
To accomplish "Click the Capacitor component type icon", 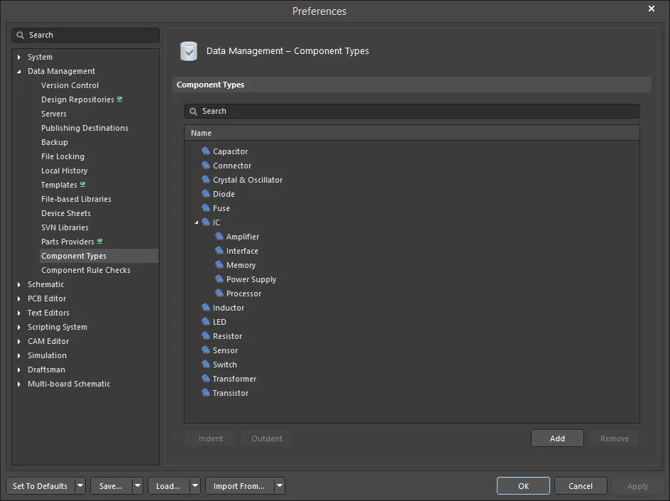I will tap(206, 151).
